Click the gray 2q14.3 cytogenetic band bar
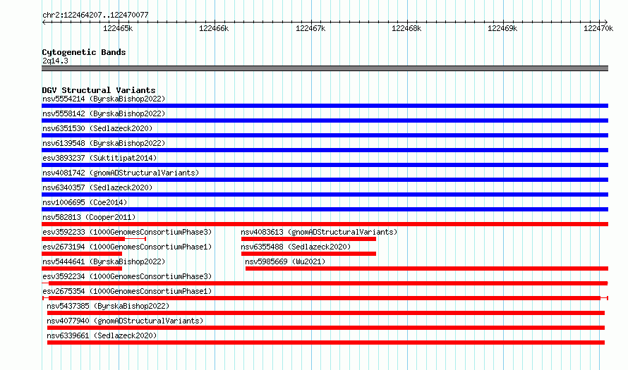The image size is (628, 370). point(325,68)
